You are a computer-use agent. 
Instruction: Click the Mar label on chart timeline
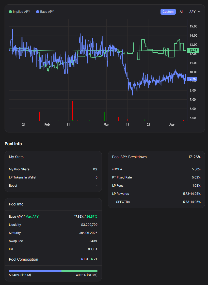point(106,125)
